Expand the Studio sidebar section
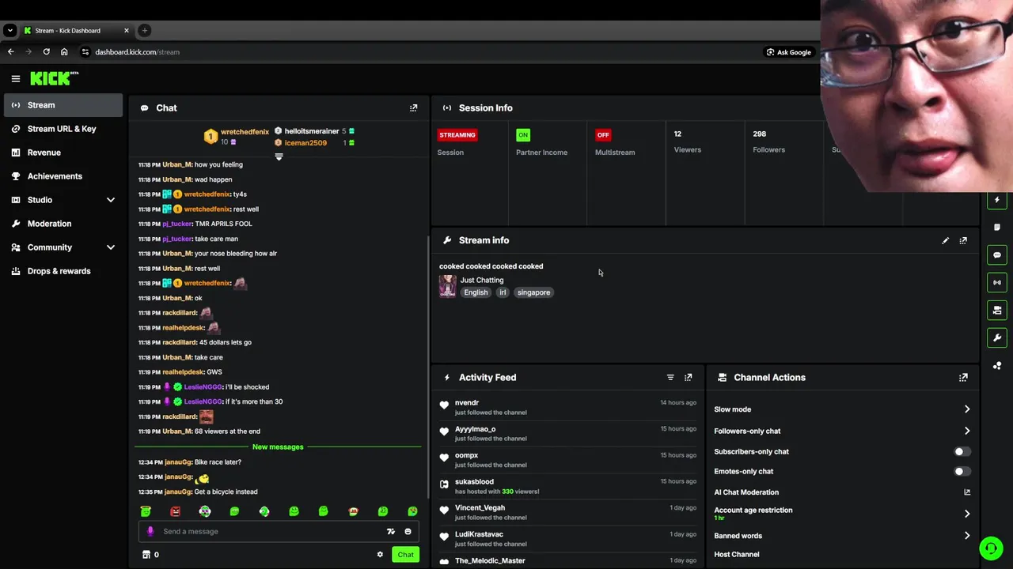This screenshot has height=569, width=1013. tap(111, 200)
